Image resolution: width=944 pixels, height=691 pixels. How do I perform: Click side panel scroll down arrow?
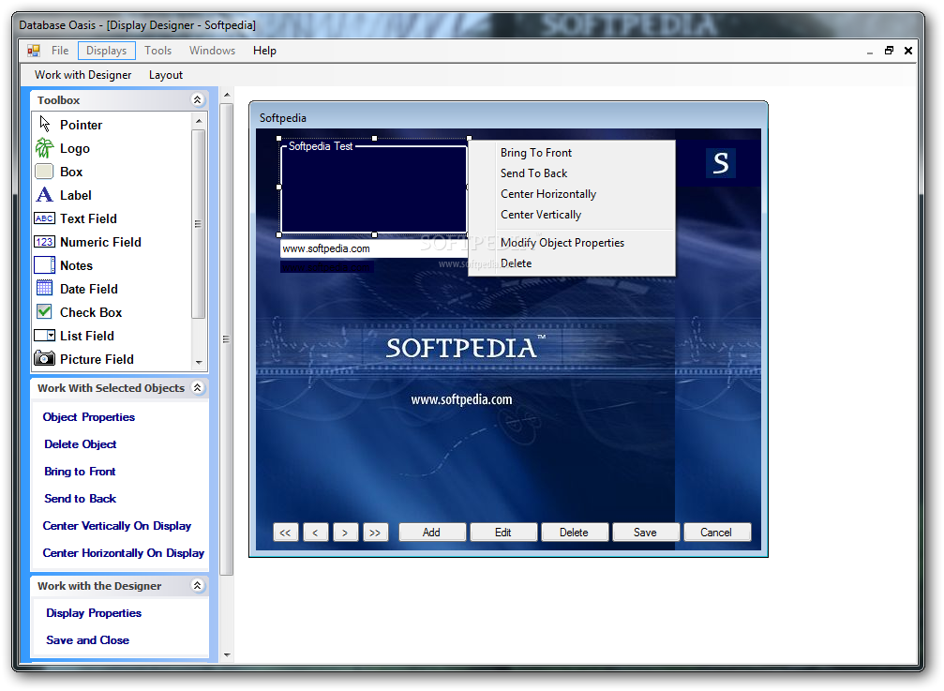point(227,654)
